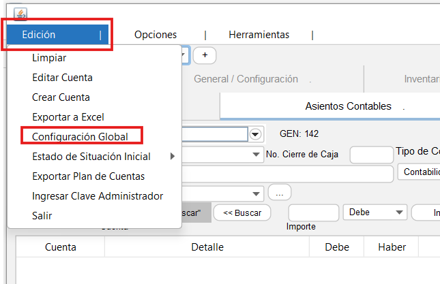The width and height of the screenshot is (440, 284).
Task: Select Limpiar in the Edición menu
Action: pyautogui.click(x=49, y=59)
